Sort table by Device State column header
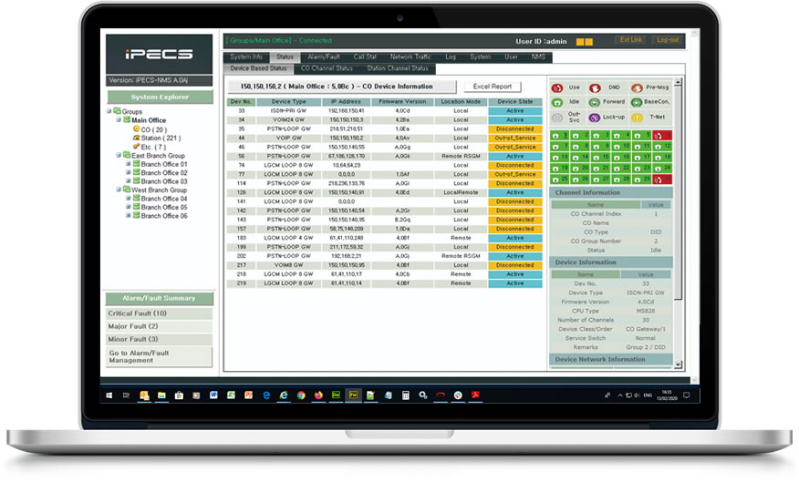 [x=515, y=102]
